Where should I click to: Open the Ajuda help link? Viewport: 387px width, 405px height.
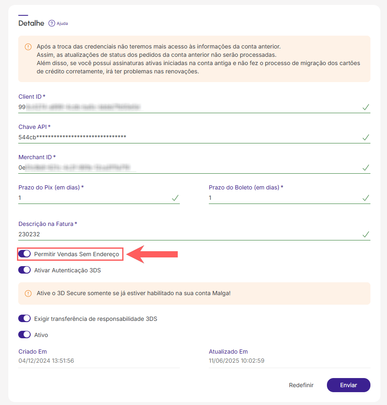62,24
